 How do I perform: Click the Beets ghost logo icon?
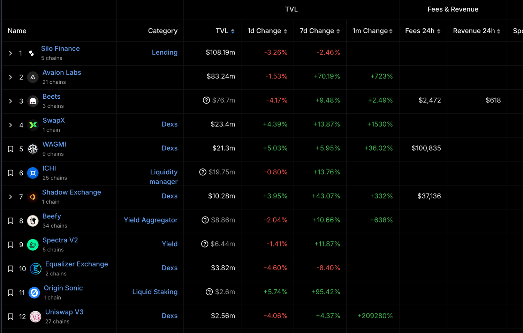33,101
